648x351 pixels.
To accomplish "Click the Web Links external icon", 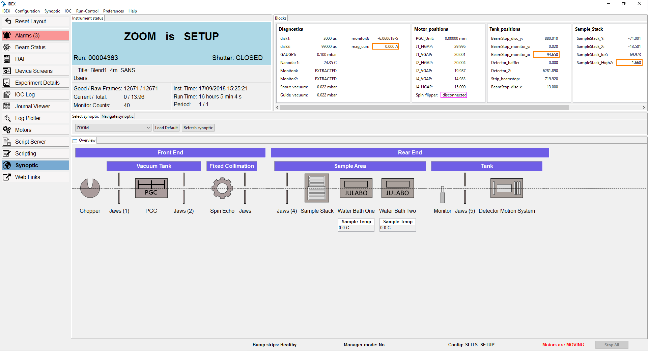I will [x=7, y=177].
